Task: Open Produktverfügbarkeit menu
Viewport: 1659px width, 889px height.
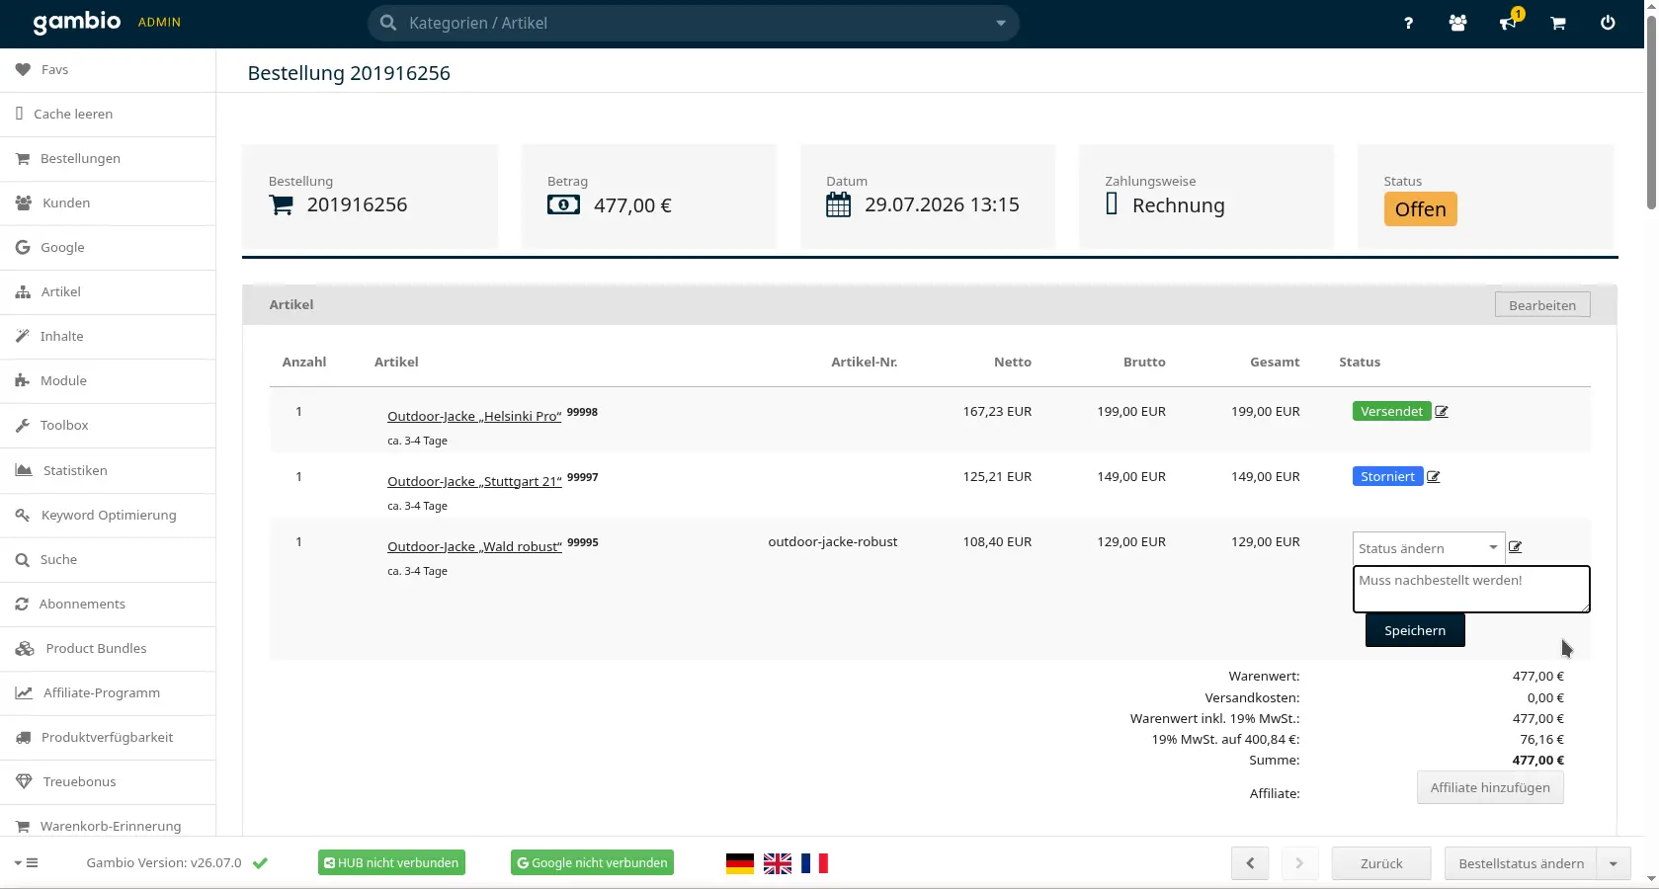Action: click(108, 738)
